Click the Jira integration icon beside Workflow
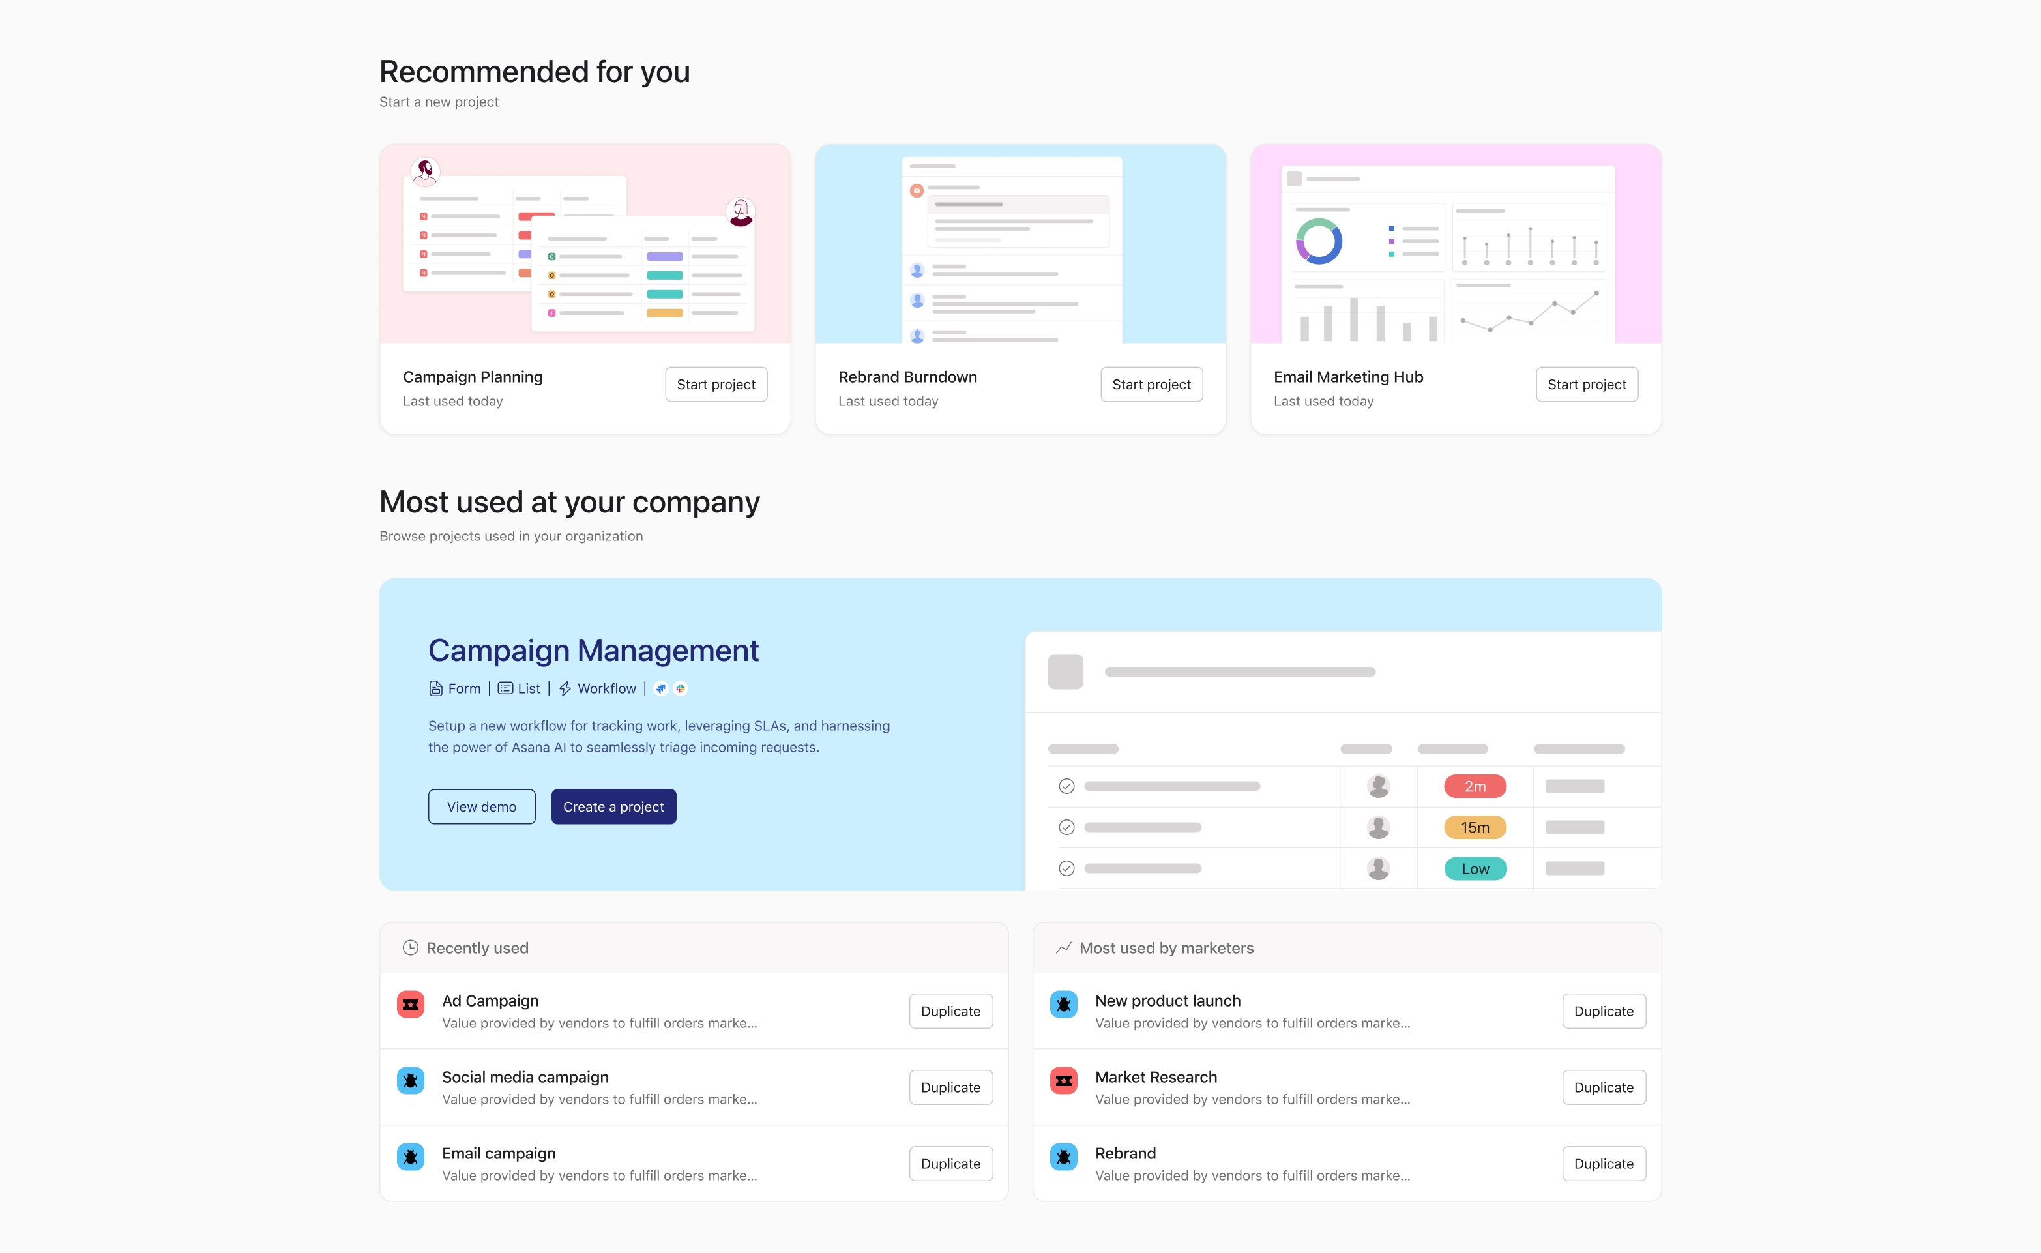This screenshot has width=2041, height=1253. [x=660, y=688]
